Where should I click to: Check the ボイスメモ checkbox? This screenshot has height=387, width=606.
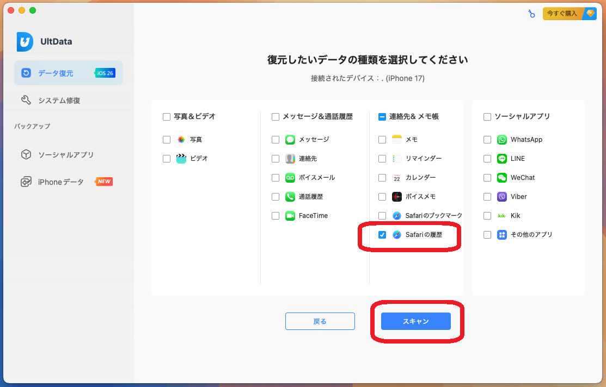point(382,197)
